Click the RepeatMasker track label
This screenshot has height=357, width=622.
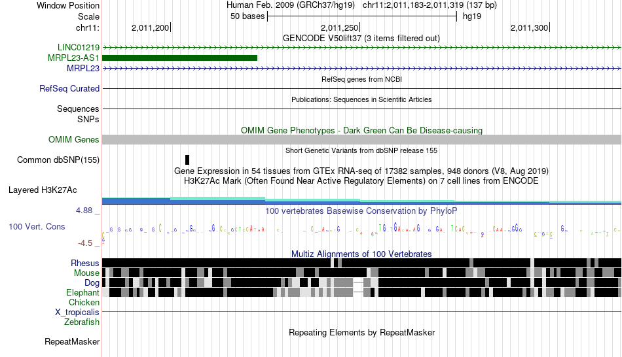point(72,341)
